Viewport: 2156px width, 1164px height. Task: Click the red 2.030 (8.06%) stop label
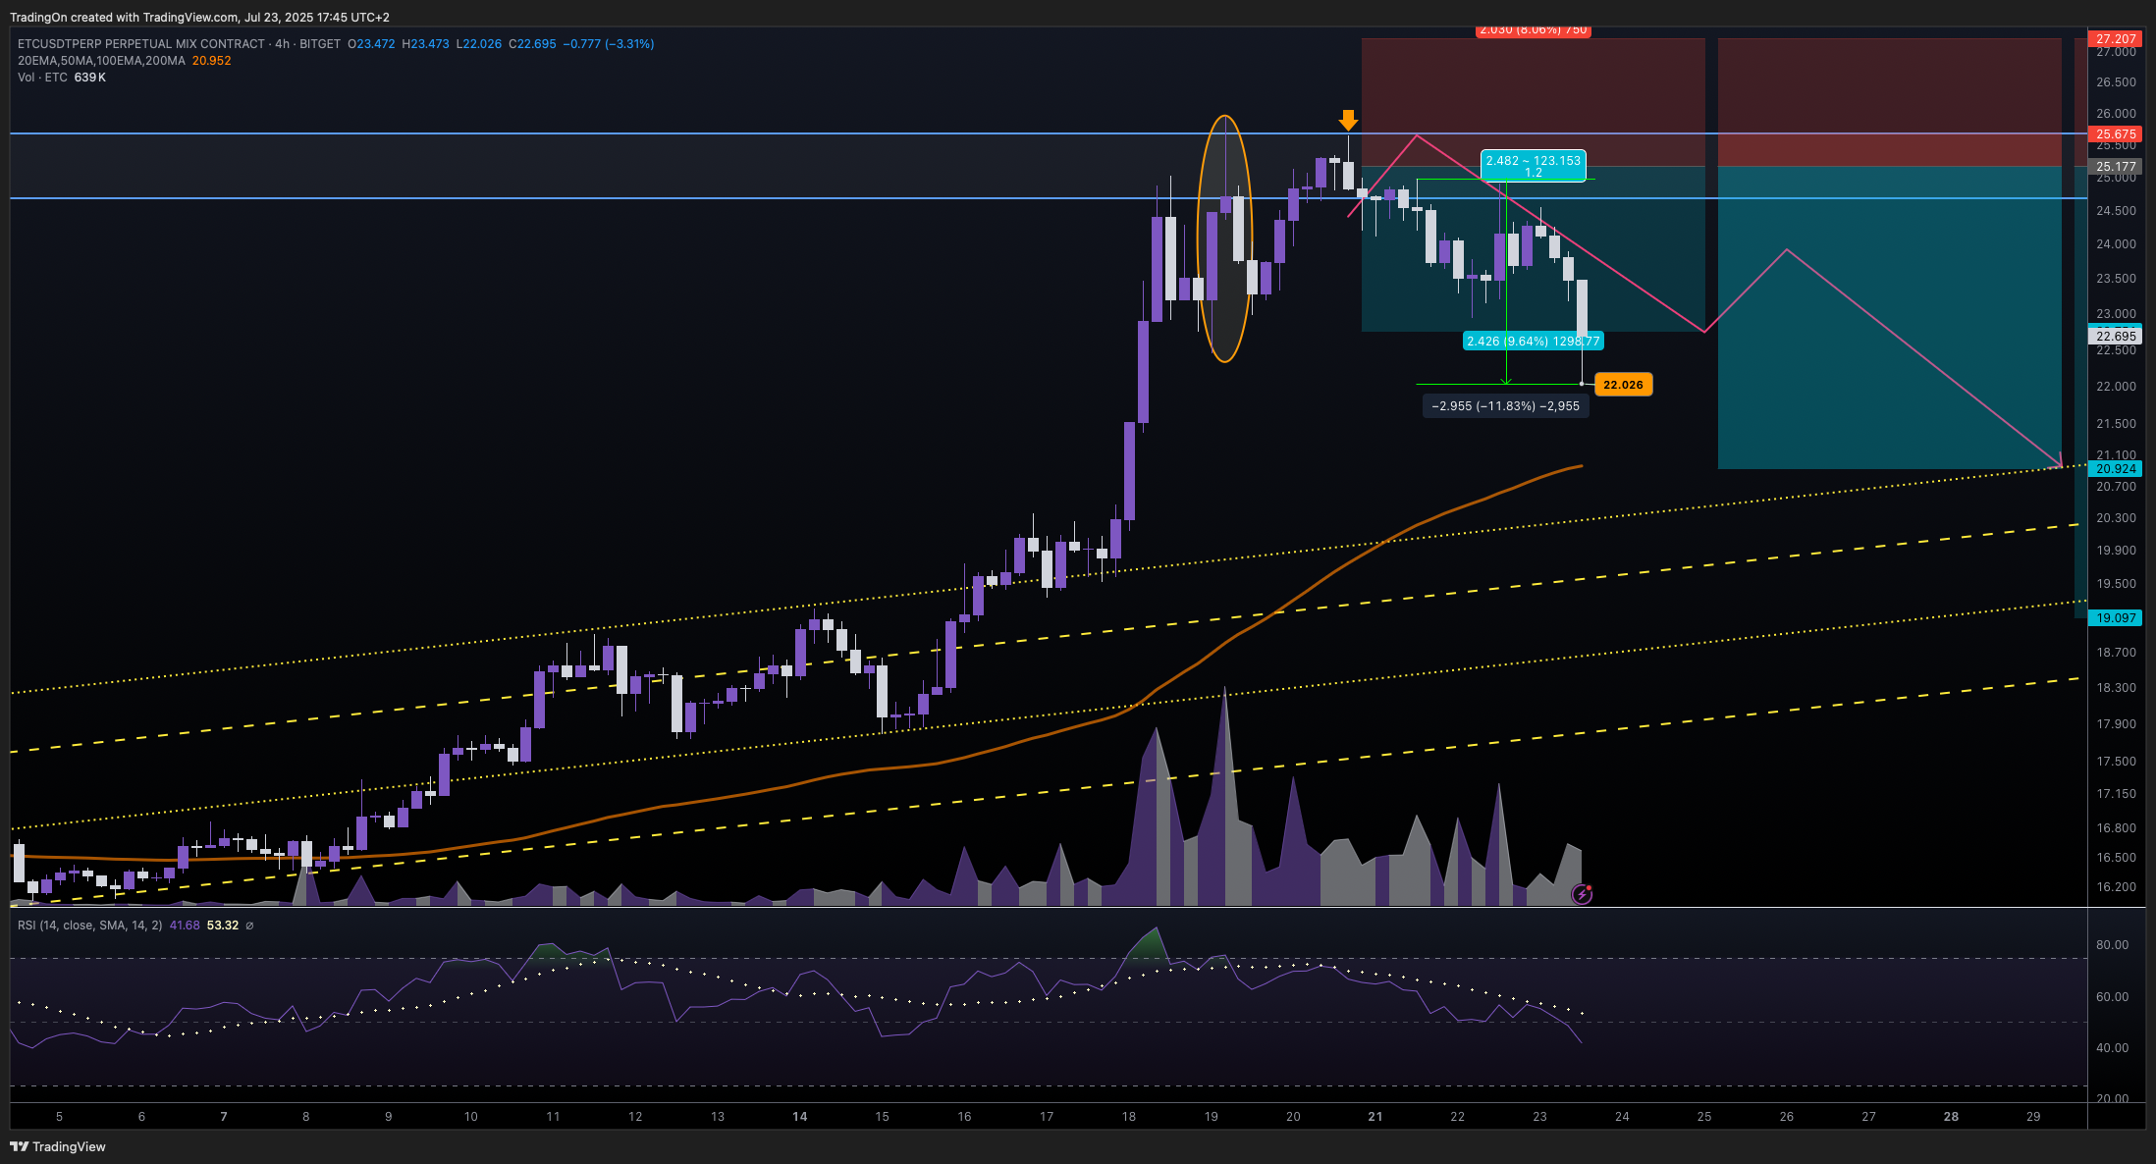[1534, 31]
